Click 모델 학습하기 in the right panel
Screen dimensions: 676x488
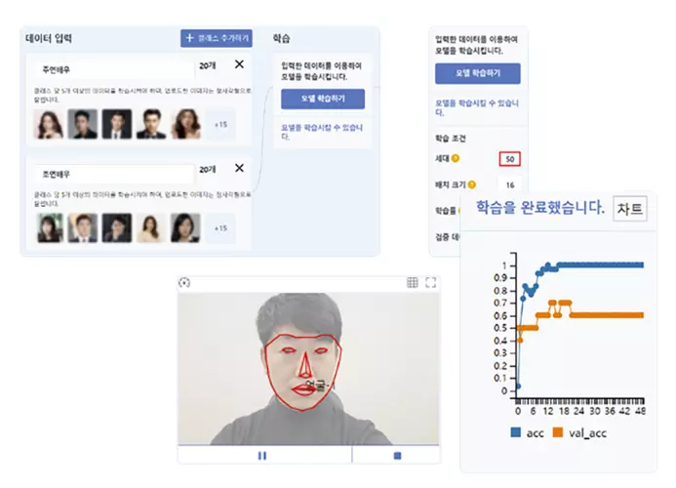click(478, 73)
